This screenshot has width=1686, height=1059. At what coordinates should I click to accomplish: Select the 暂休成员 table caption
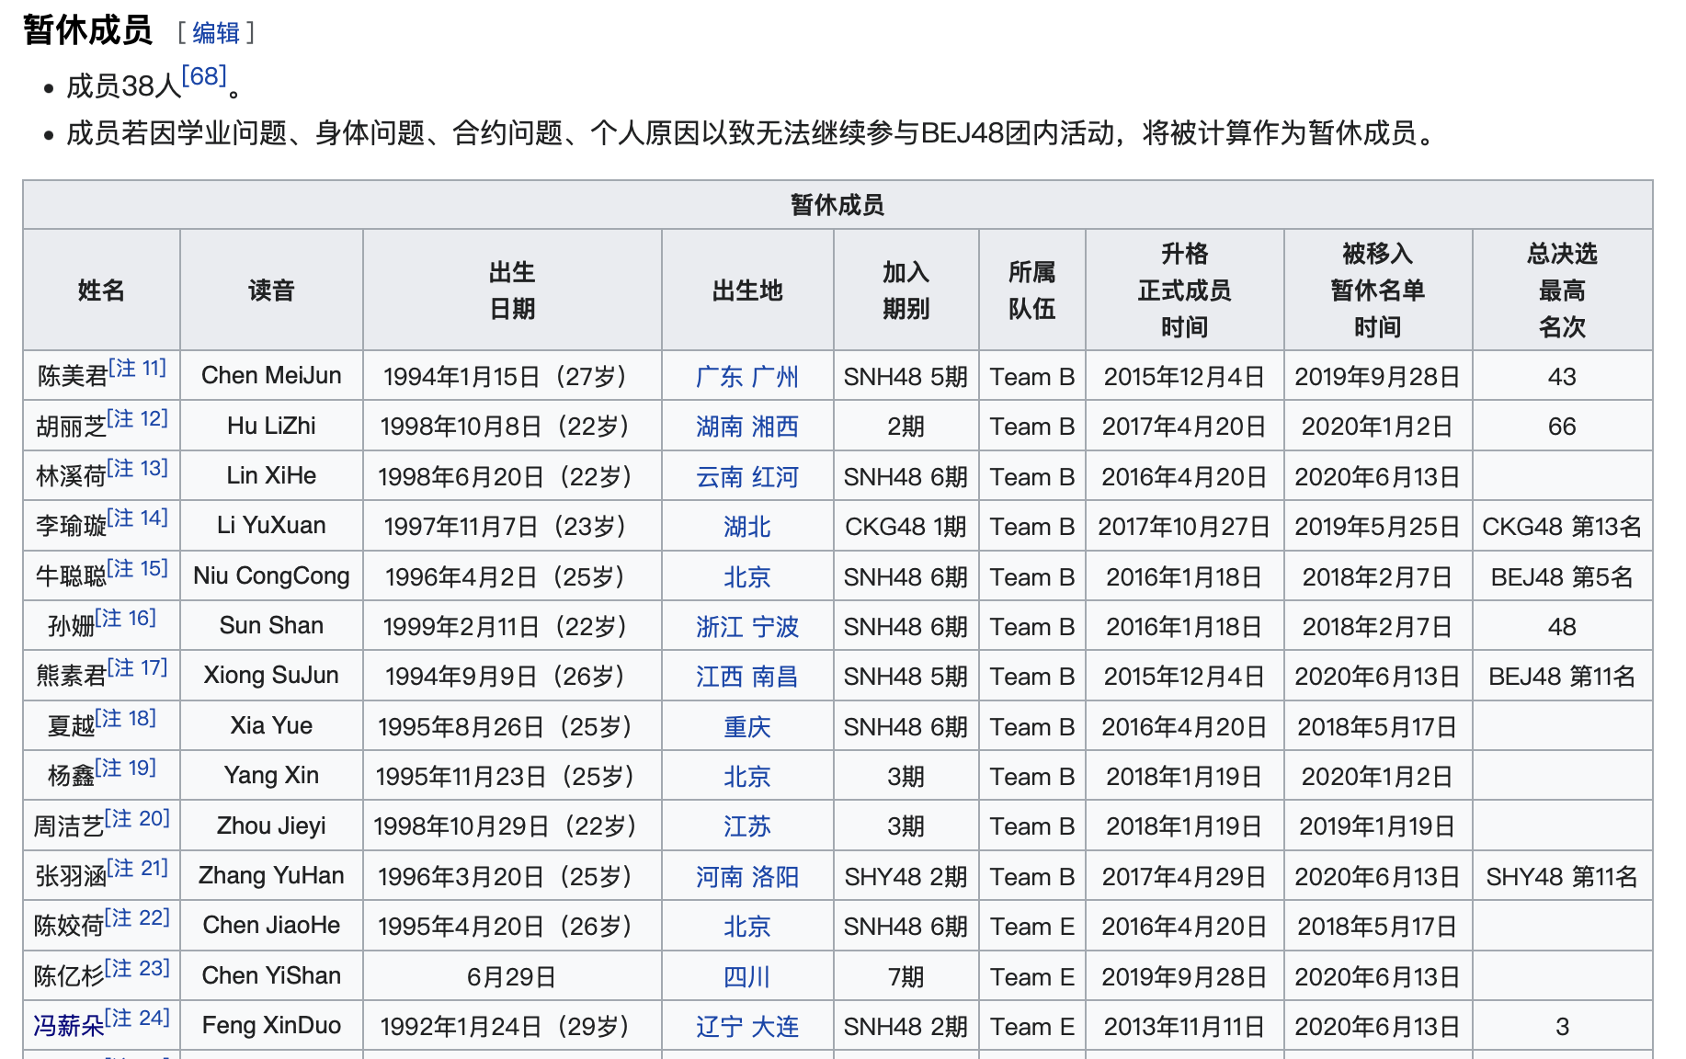837,205
